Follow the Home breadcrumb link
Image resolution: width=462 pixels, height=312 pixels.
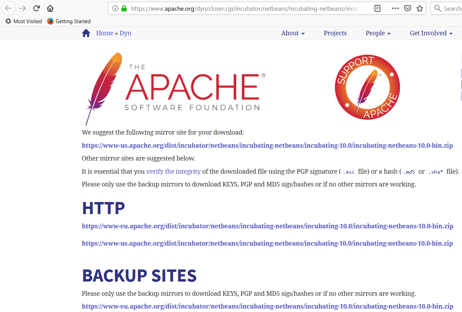(x=105, y=33)
